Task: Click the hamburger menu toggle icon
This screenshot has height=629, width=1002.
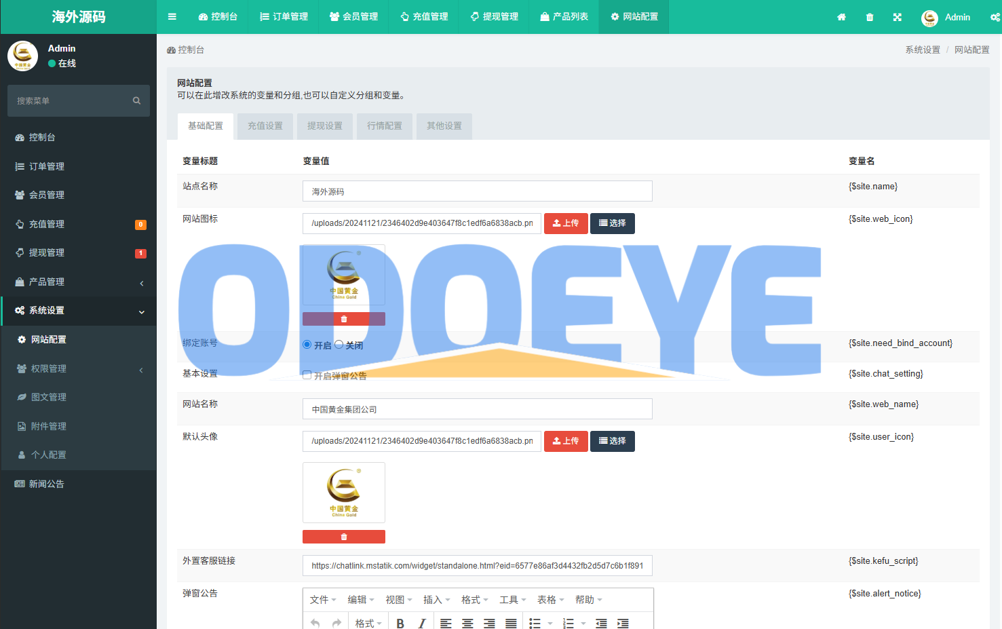Action: [x=172, y=17]
